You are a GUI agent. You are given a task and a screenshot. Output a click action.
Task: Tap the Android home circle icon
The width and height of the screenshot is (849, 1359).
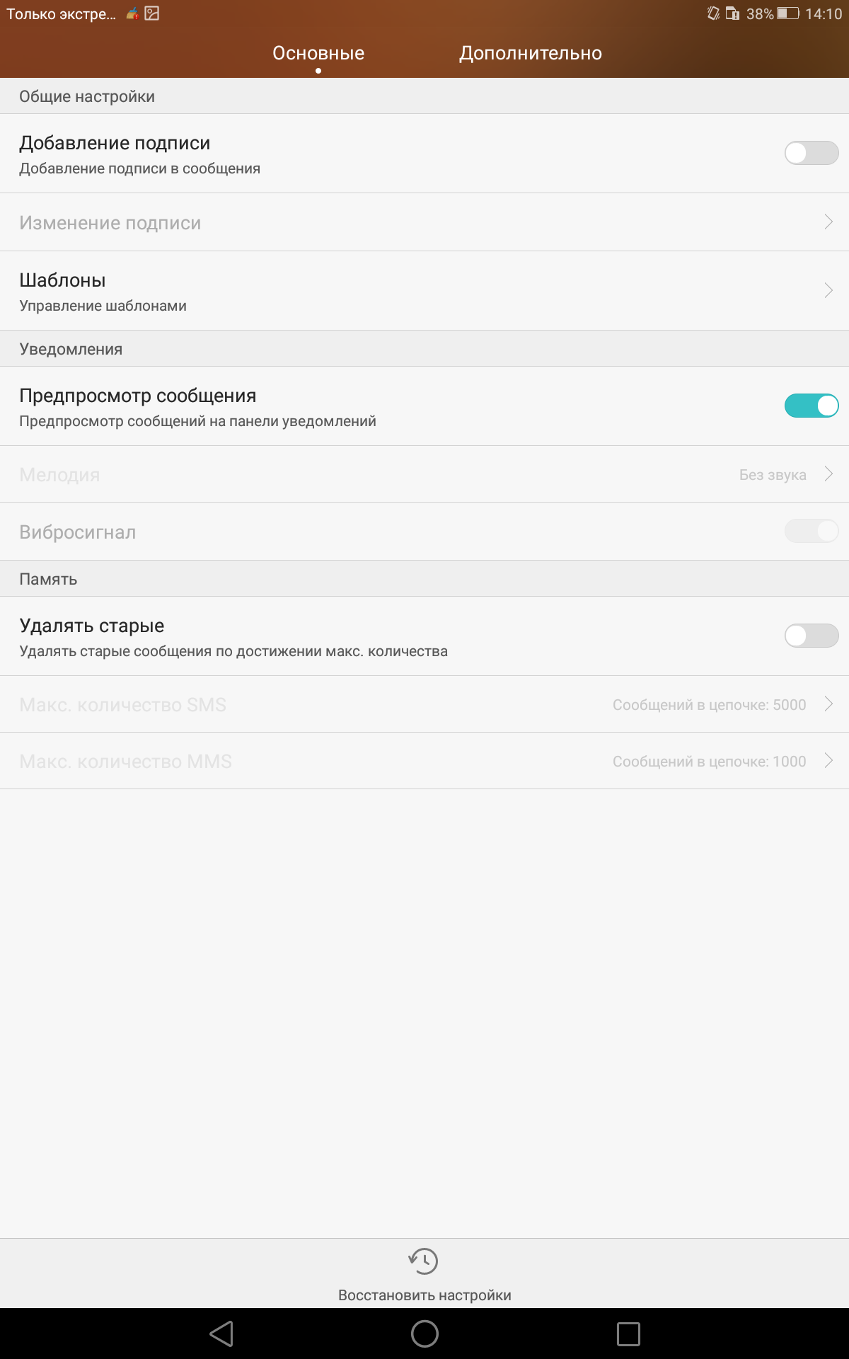click(x=424, y=1334)
